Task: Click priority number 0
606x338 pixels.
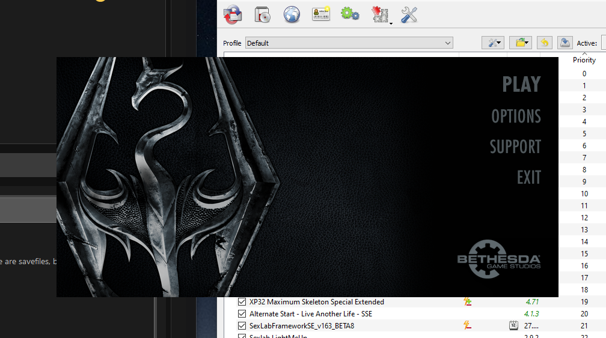Action: coord(584,74)
